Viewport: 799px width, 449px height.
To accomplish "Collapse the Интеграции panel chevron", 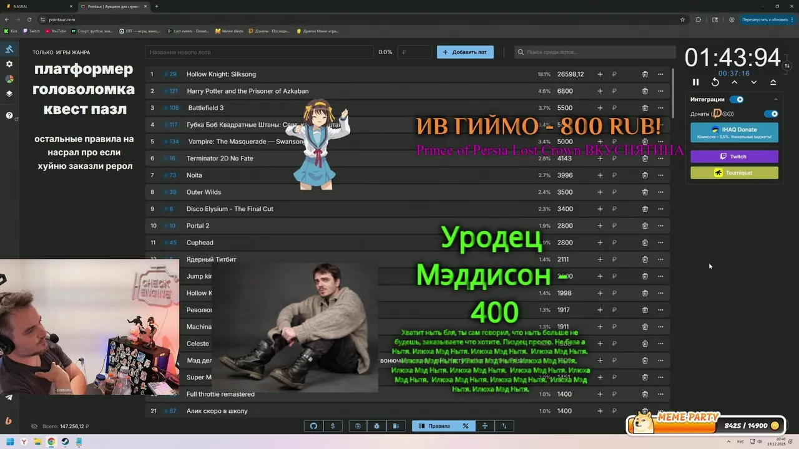I will 776,99.
